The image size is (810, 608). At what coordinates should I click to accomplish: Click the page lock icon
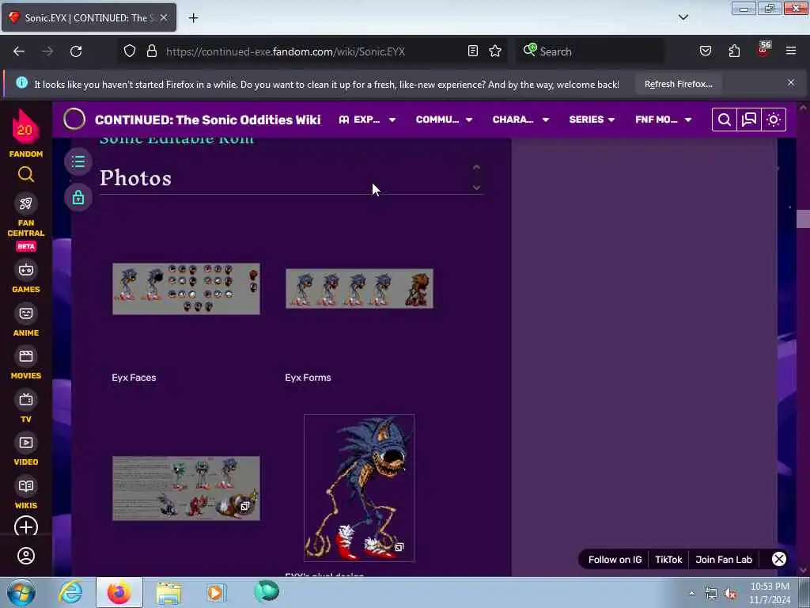[78, 197]
